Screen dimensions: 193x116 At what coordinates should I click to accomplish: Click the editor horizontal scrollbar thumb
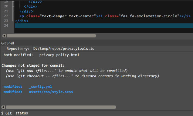point(51,36)
